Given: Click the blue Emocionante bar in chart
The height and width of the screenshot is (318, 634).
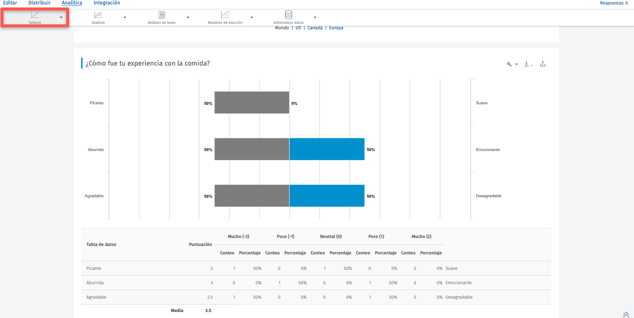Looking at the screenshot, I should click(x=327, y=149).
